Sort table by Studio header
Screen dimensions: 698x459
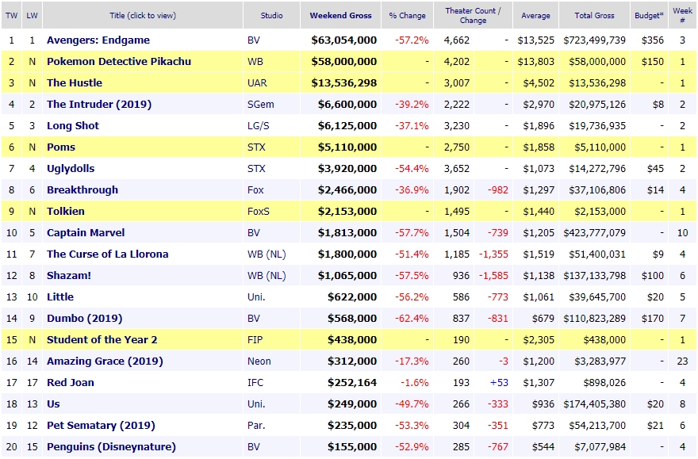[271, 16]
